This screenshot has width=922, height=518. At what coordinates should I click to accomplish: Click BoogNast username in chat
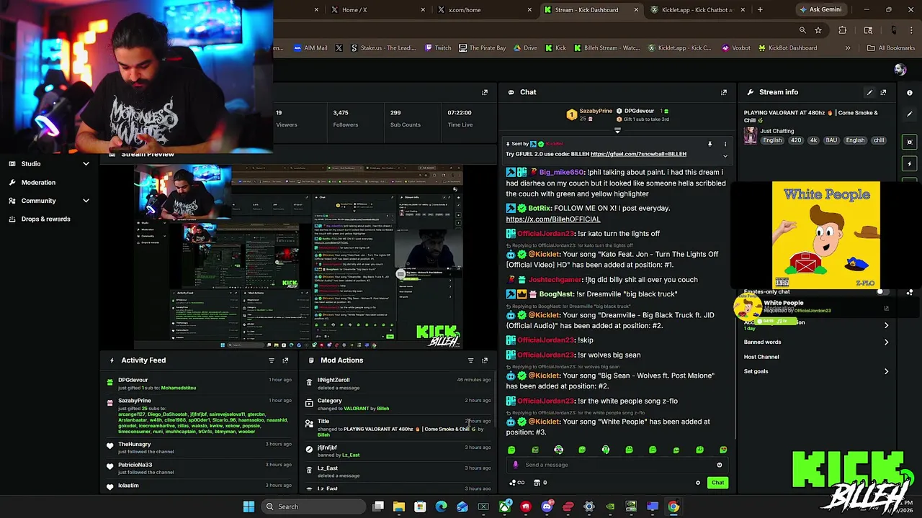tap(556, 294)
